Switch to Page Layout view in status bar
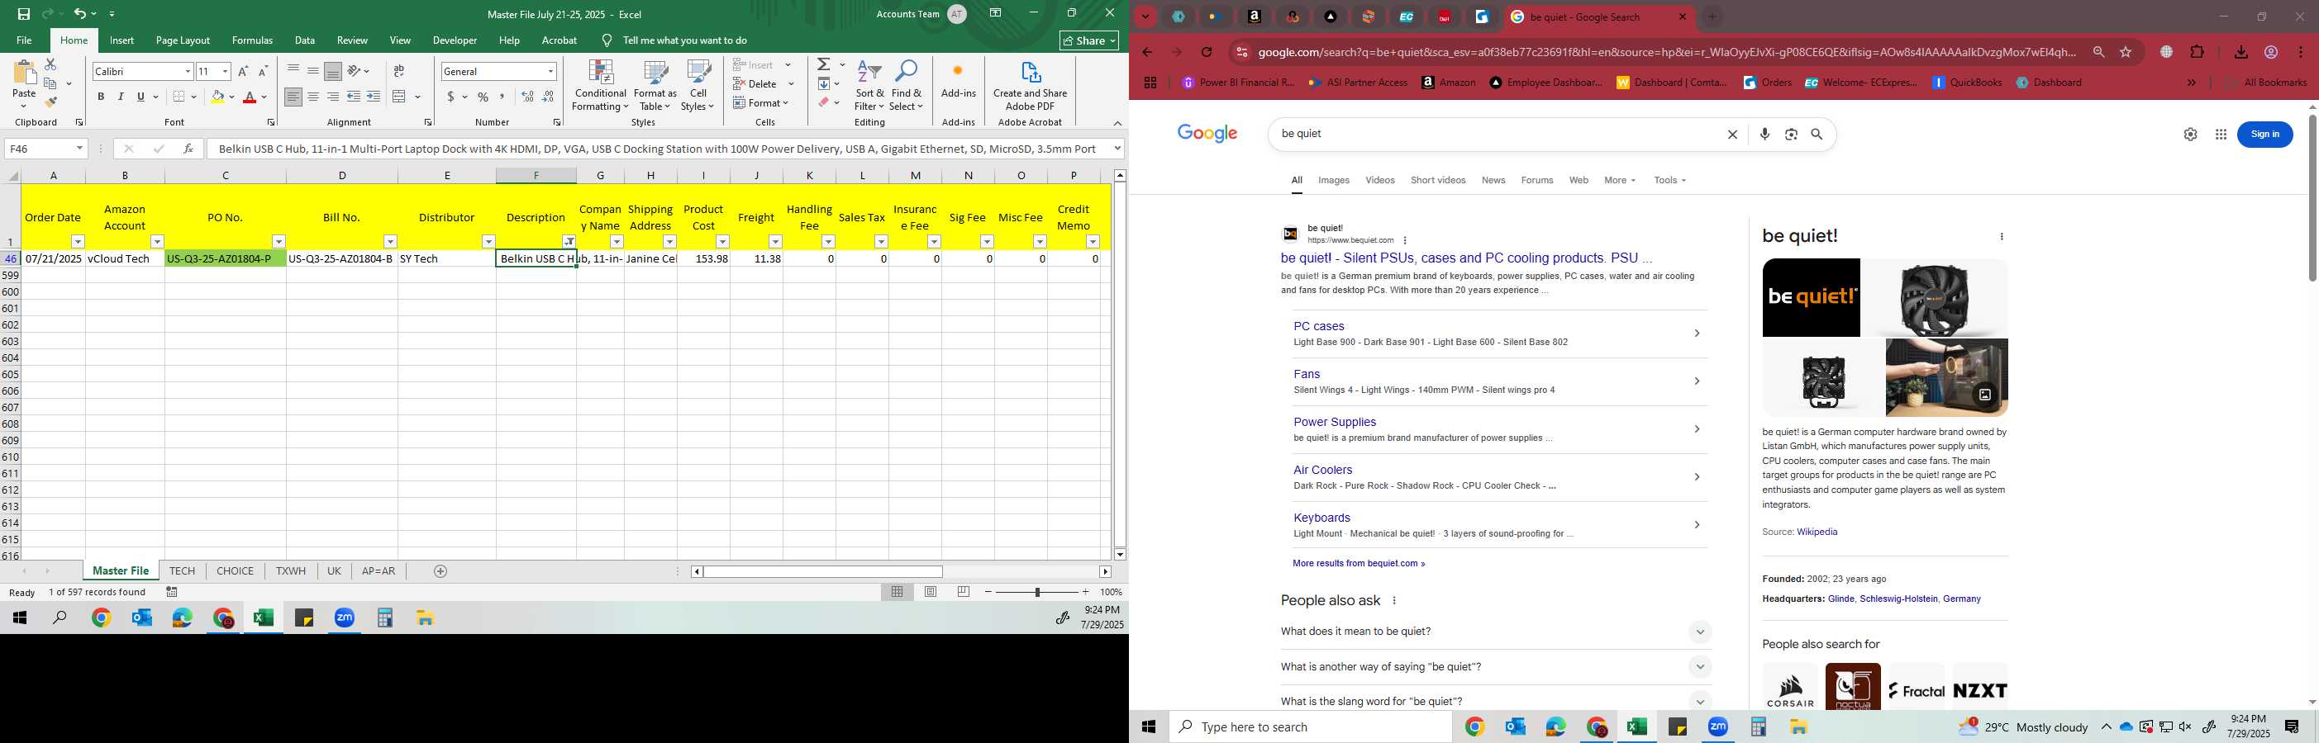 (931, 592)
